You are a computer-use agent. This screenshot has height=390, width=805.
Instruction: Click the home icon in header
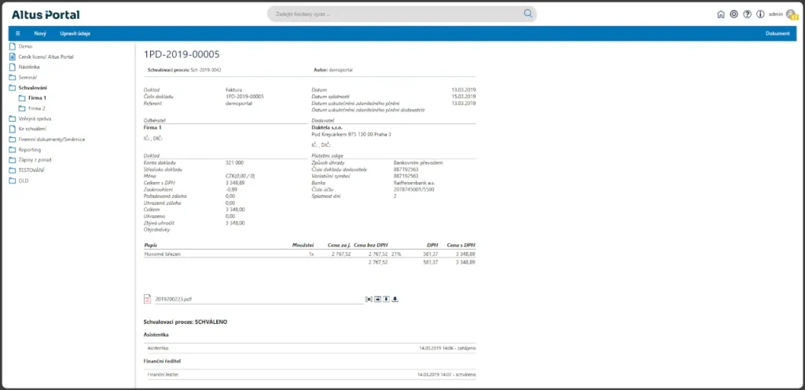[722, 14]
